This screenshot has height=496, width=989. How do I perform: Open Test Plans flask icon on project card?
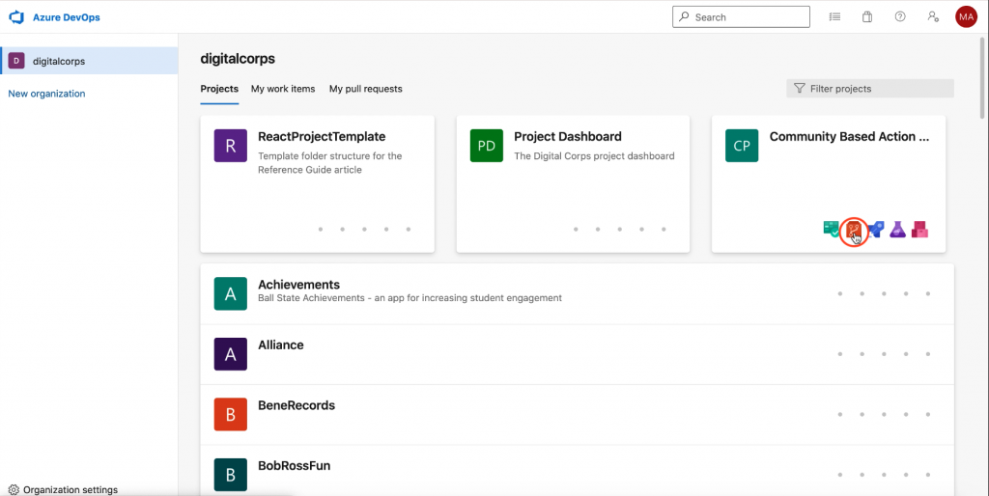tap(898, 229)
